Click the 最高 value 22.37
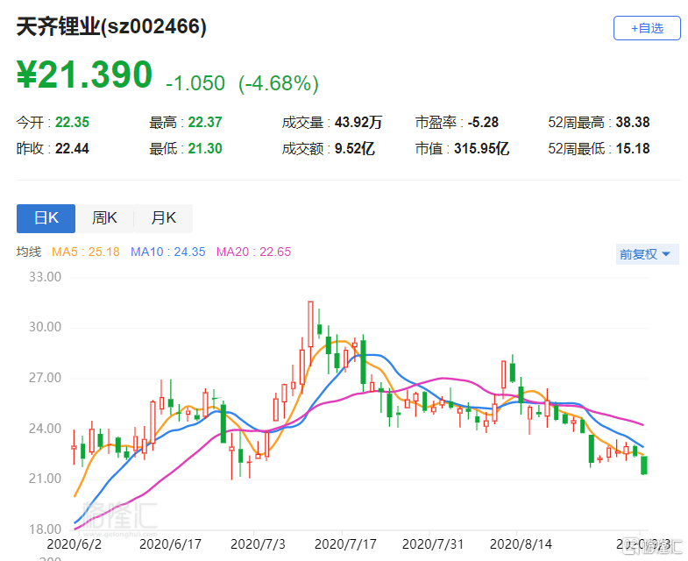Viewport: 688px width, 561px height. pyautogui.click(x=205, y=122)
